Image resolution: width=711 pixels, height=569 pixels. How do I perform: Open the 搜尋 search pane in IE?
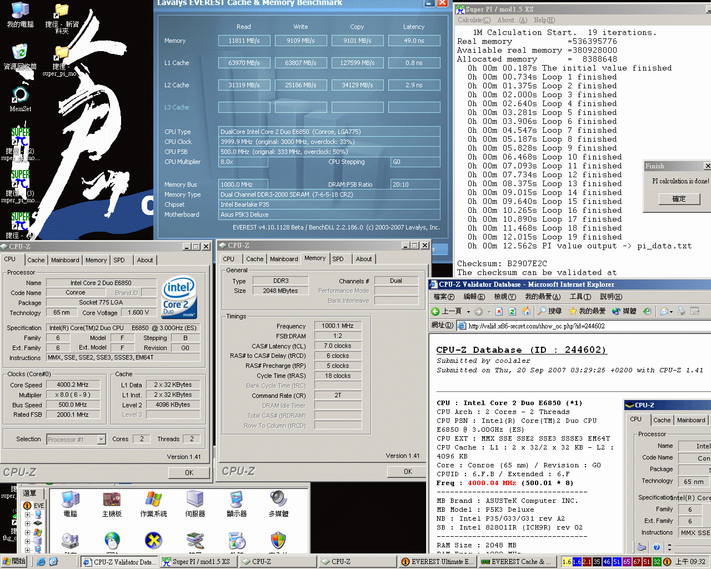tap(549, 311)
